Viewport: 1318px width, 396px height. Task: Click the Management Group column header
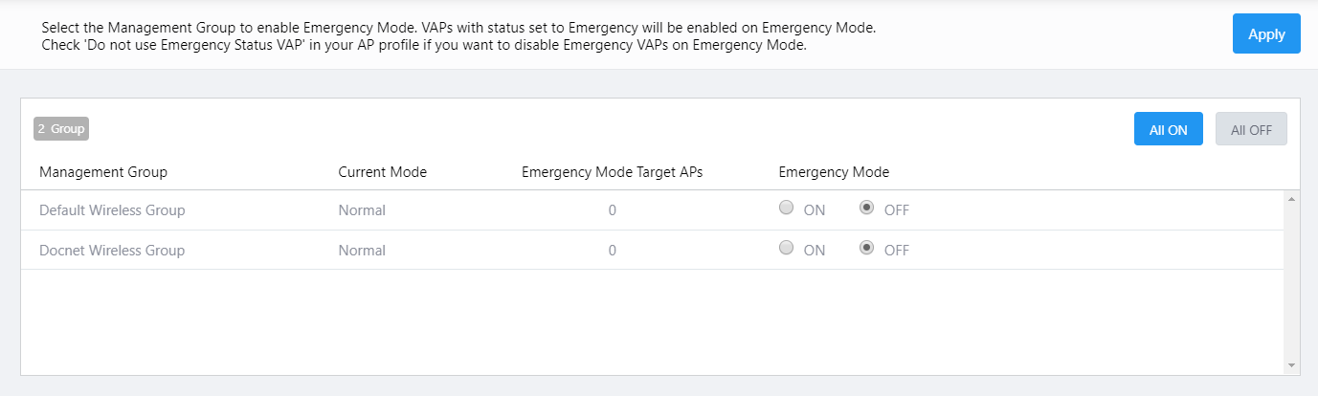pos(103,172)
